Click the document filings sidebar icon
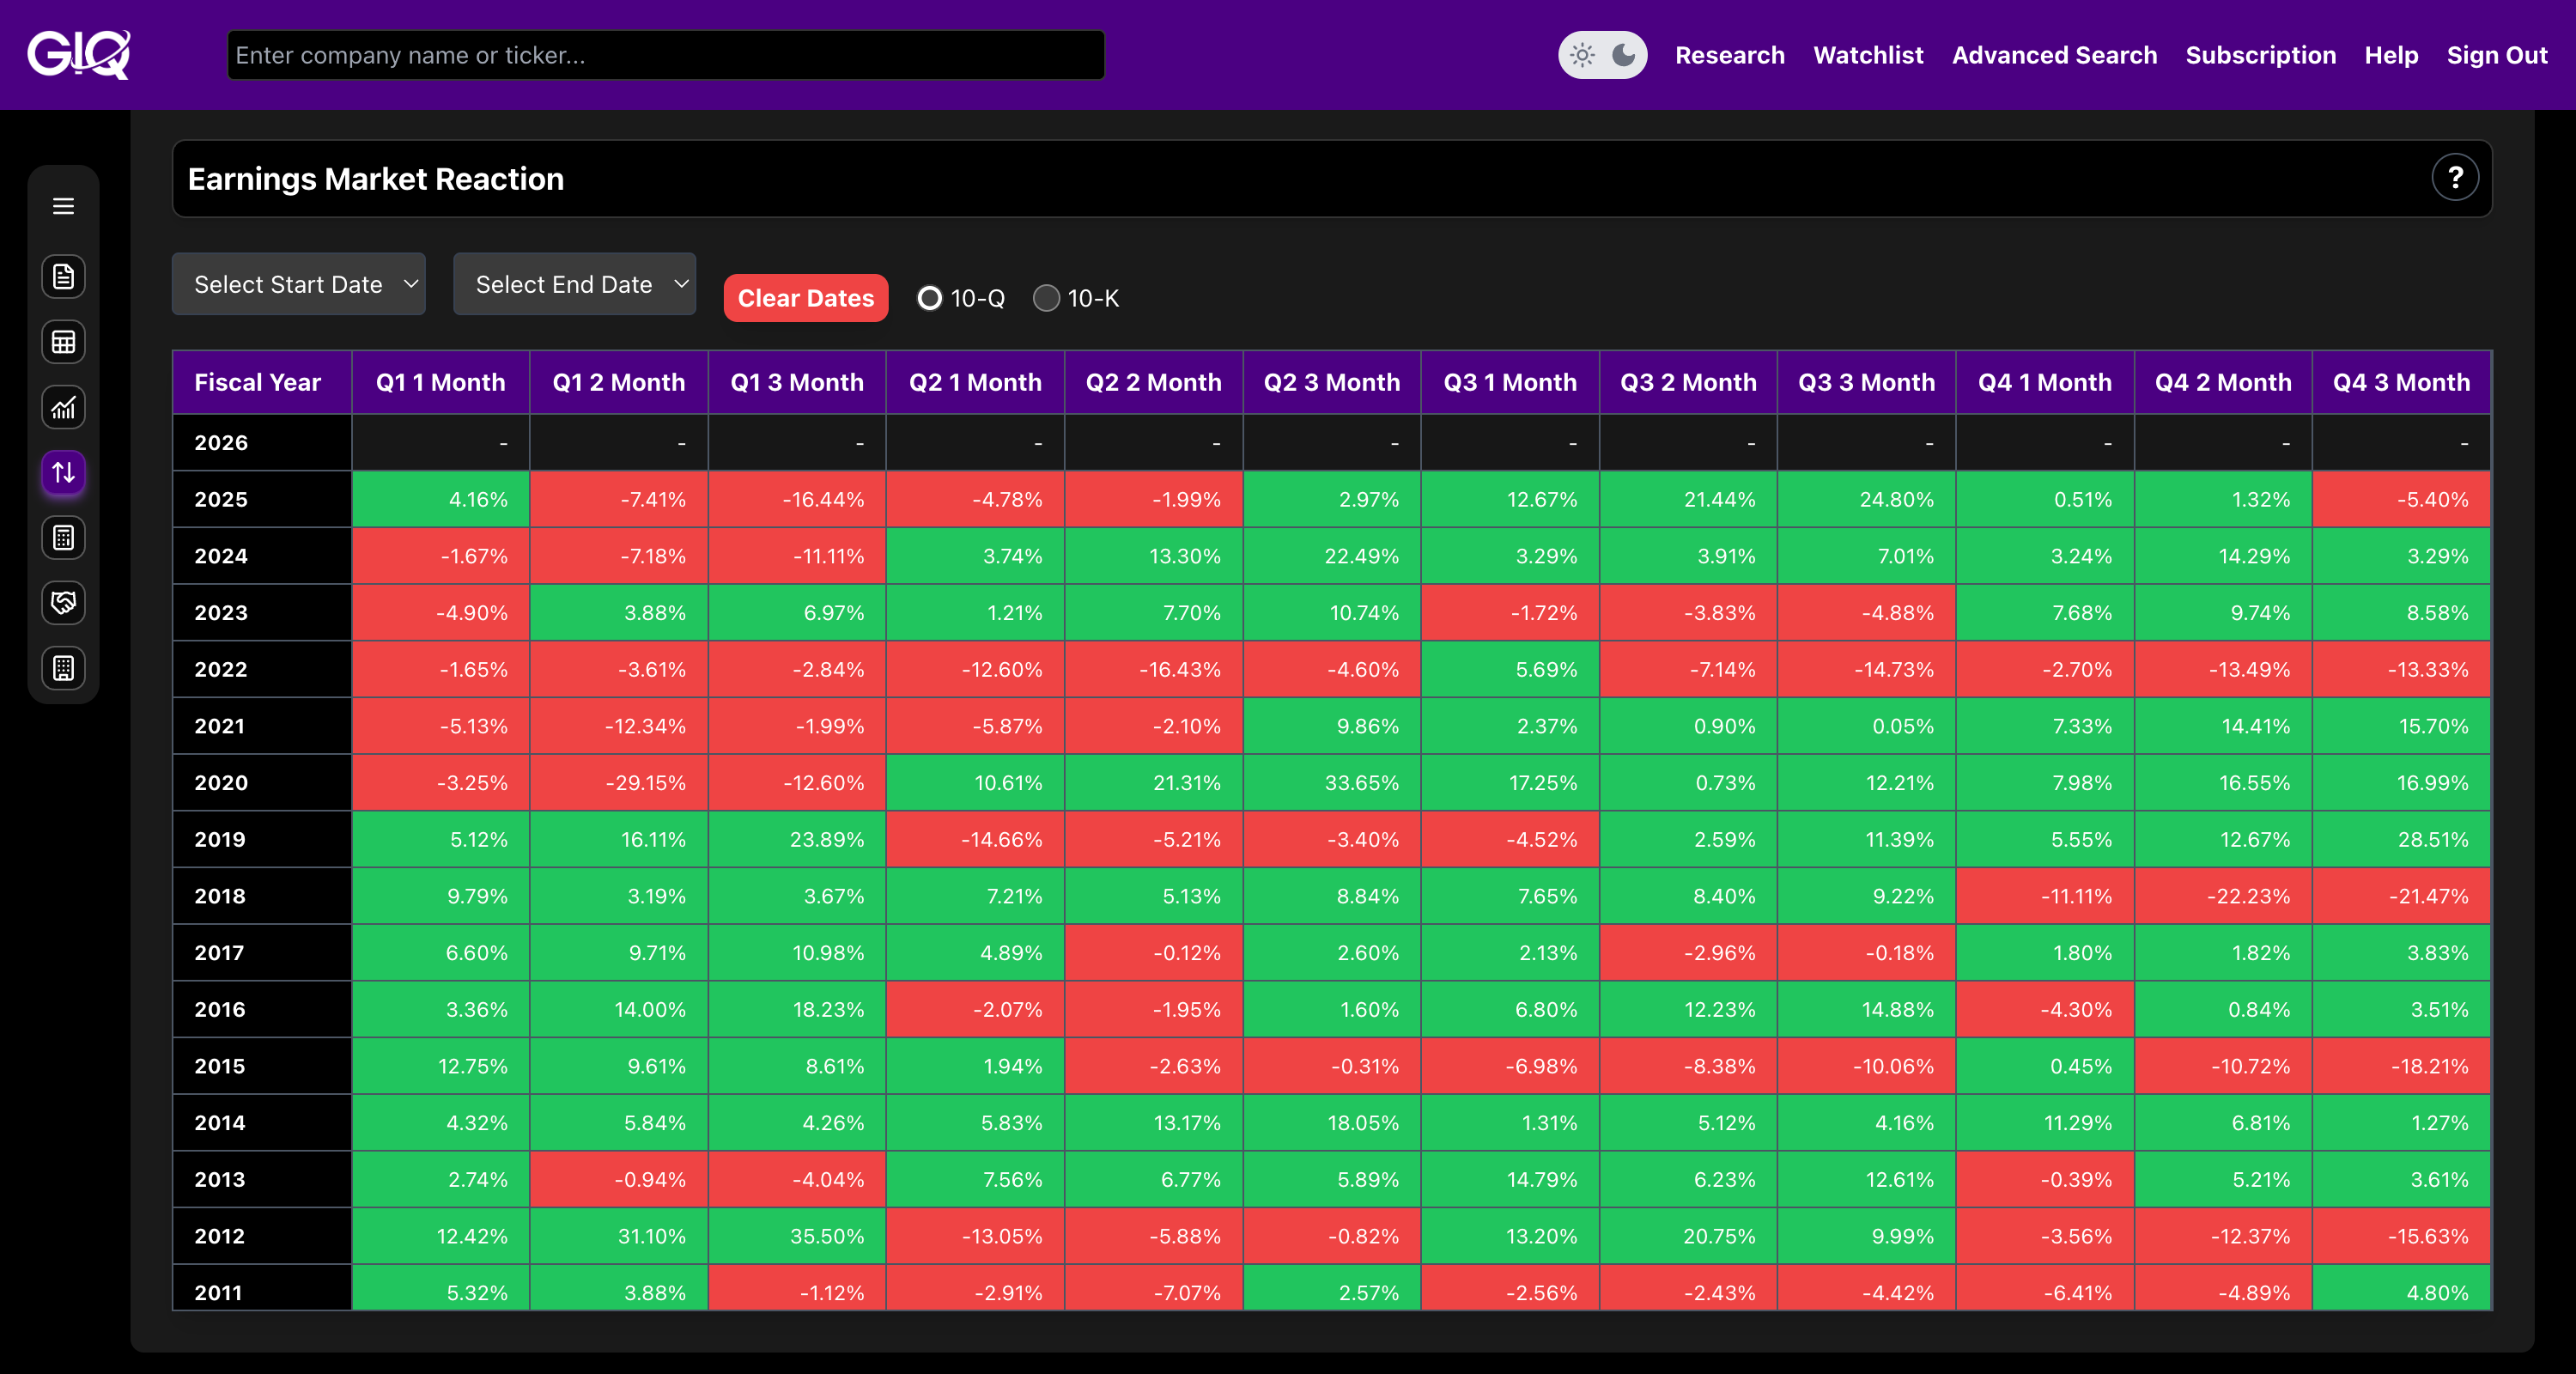The width and height of the screenshot is (2576, 1374). pyautogui.click(x=63, y=277)
